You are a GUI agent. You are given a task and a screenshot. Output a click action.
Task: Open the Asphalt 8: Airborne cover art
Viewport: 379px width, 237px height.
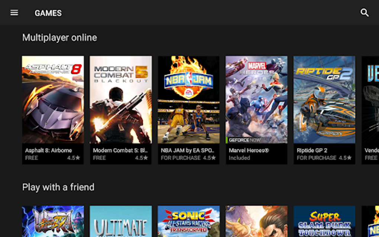pos(53,100)
